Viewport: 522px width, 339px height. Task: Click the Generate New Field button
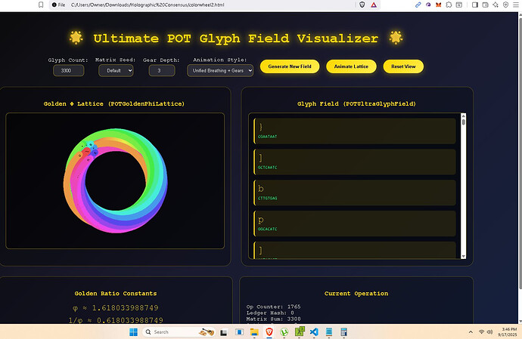click(x=290, y=66)
